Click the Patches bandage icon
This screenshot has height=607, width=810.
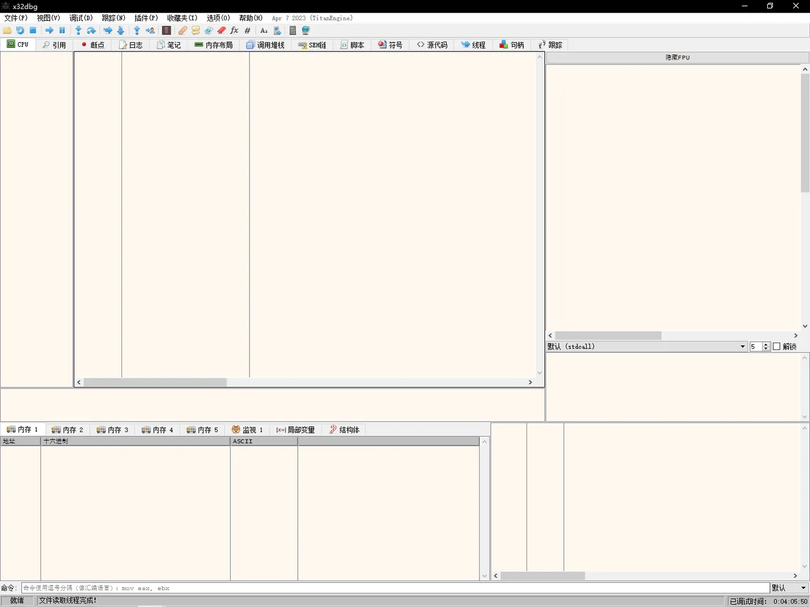pyautogui.click(x=183, y=30)
